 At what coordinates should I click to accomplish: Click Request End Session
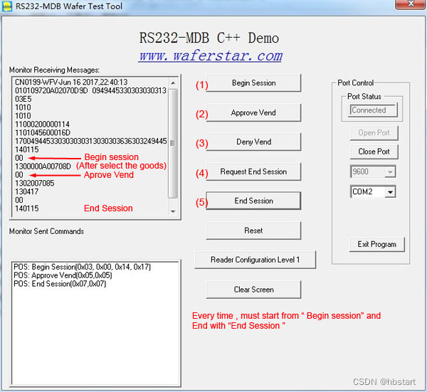[x=253, y=171]
